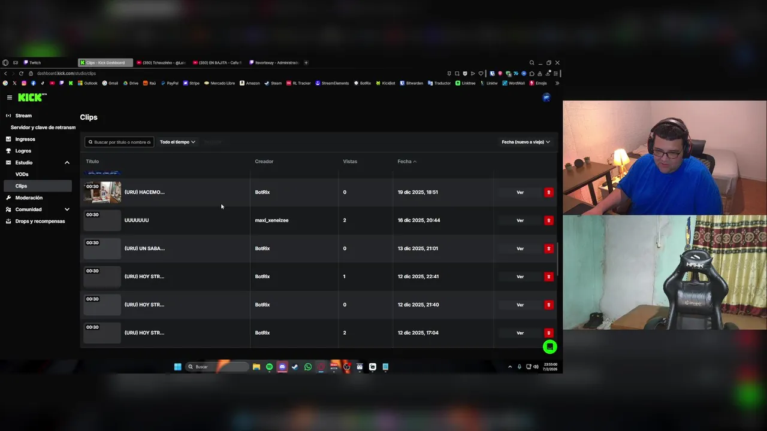Open the user avatar menu
The image size is (767, 431).
[546, 98]
